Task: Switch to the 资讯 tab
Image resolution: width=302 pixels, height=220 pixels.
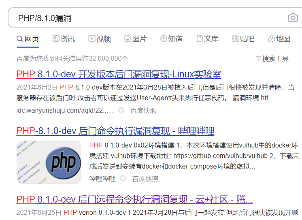Action: click(64, 39)
